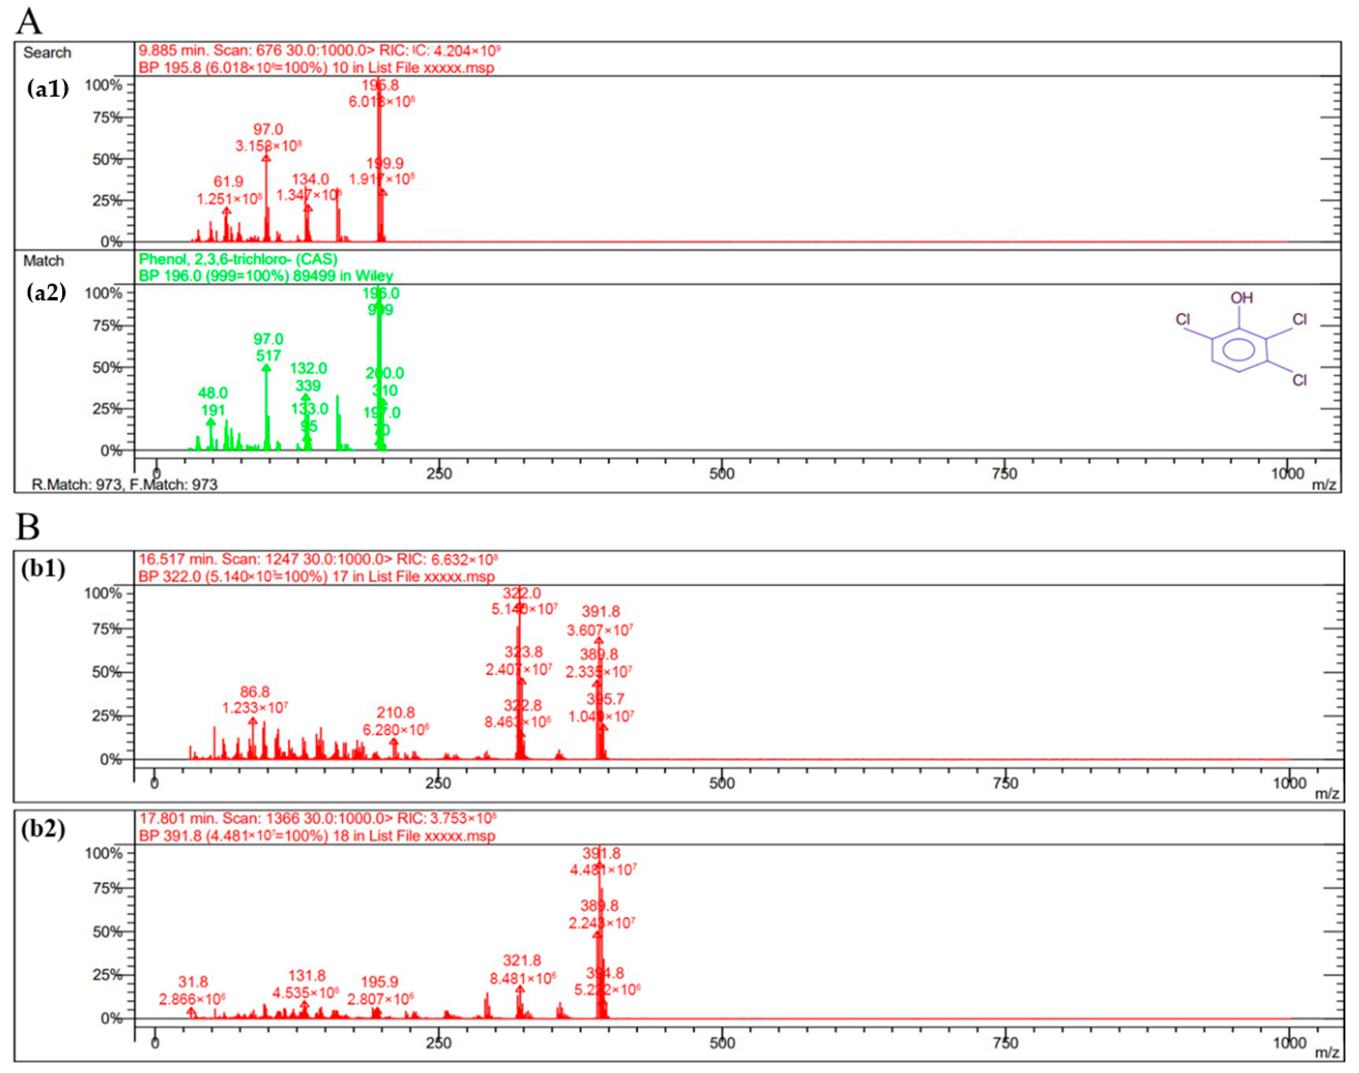Click the 391.8 base peak label in panel b2
1359x1073 pixels.
point(601,854)
